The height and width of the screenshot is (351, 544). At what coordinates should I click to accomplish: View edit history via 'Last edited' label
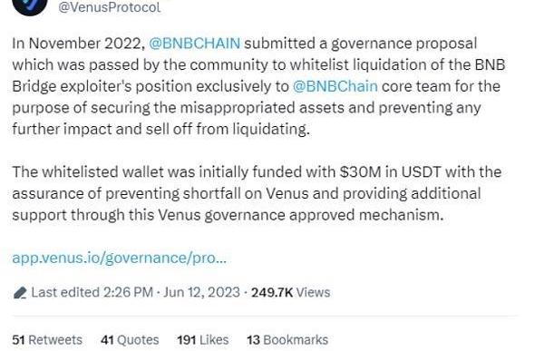65,292
